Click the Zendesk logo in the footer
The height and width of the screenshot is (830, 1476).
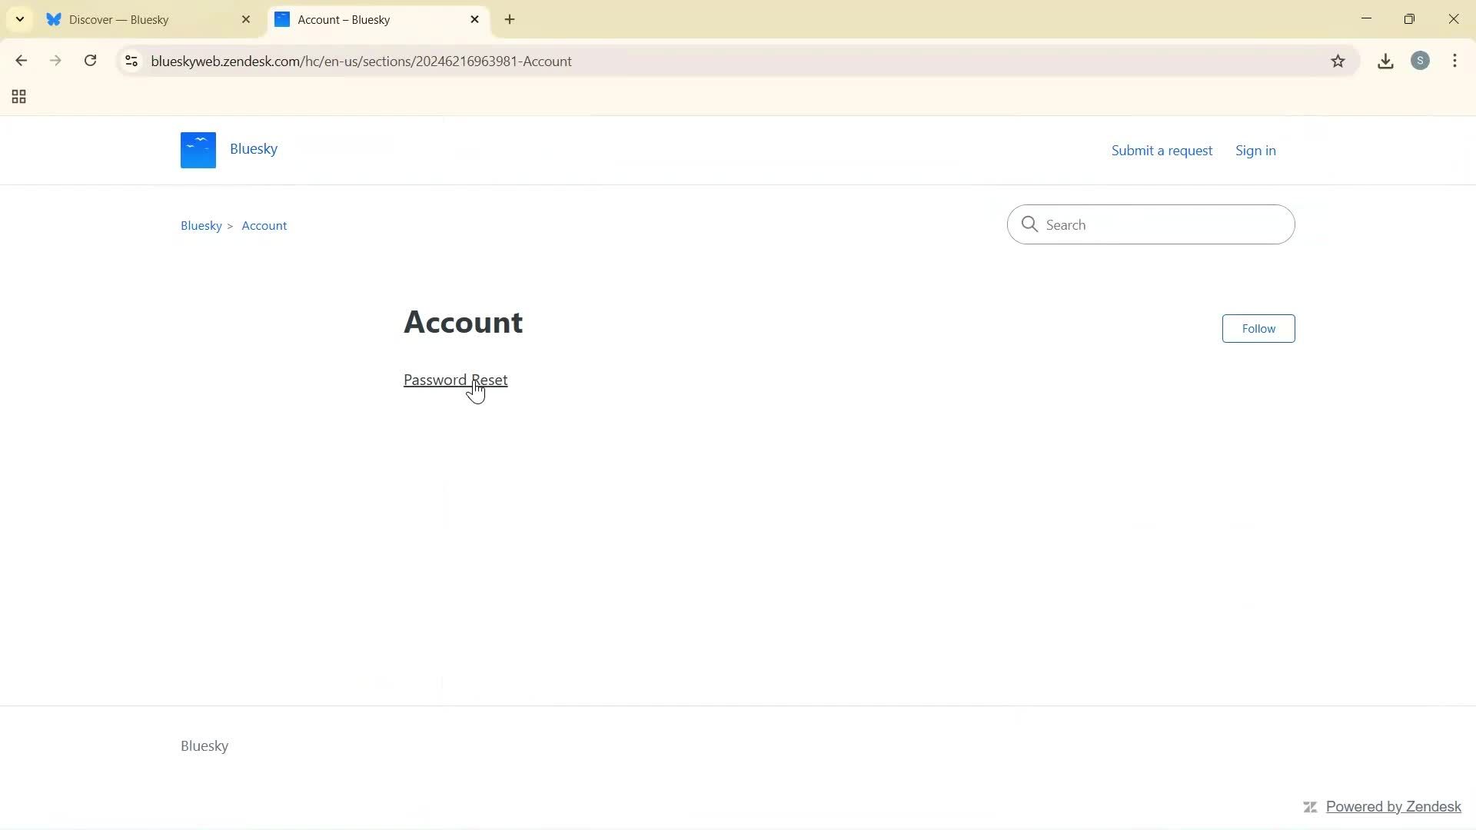pyautogui.click(x=1310, y=807)
